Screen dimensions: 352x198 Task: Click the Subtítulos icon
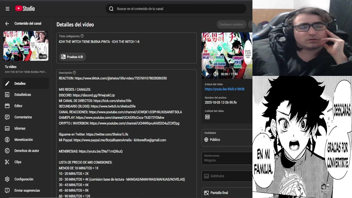pos(207,176)
